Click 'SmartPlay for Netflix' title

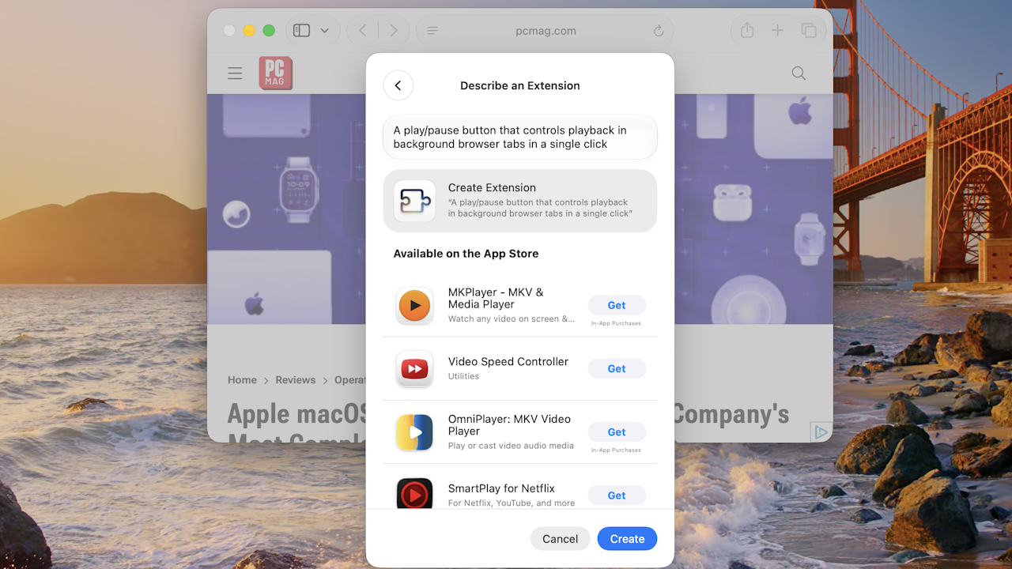click(501, 488)
